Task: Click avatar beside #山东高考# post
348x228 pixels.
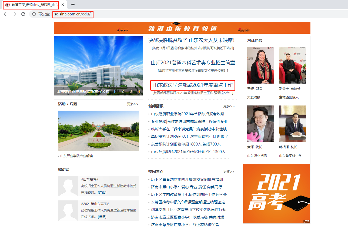Action: [x=68, y=186]
